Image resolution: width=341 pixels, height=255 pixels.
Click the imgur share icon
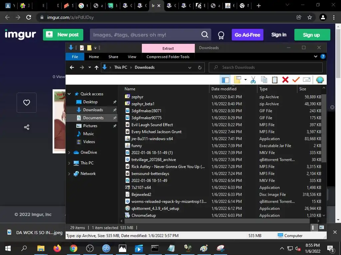(x=27, y=127)
